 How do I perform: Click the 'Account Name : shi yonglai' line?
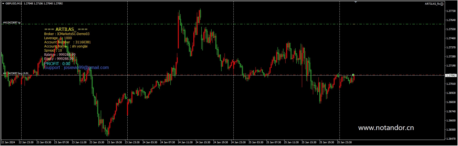pos(66,46)
